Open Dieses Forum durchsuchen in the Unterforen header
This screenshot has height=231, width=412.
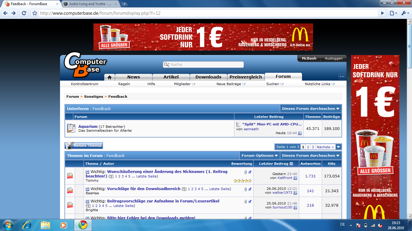click(x=311, y=109)
